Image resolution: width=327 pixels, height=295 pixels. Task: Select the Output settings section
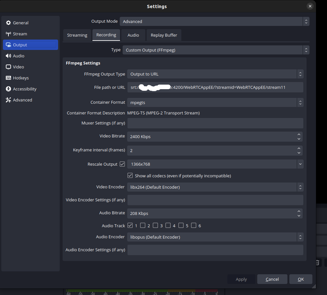point(19,45)
